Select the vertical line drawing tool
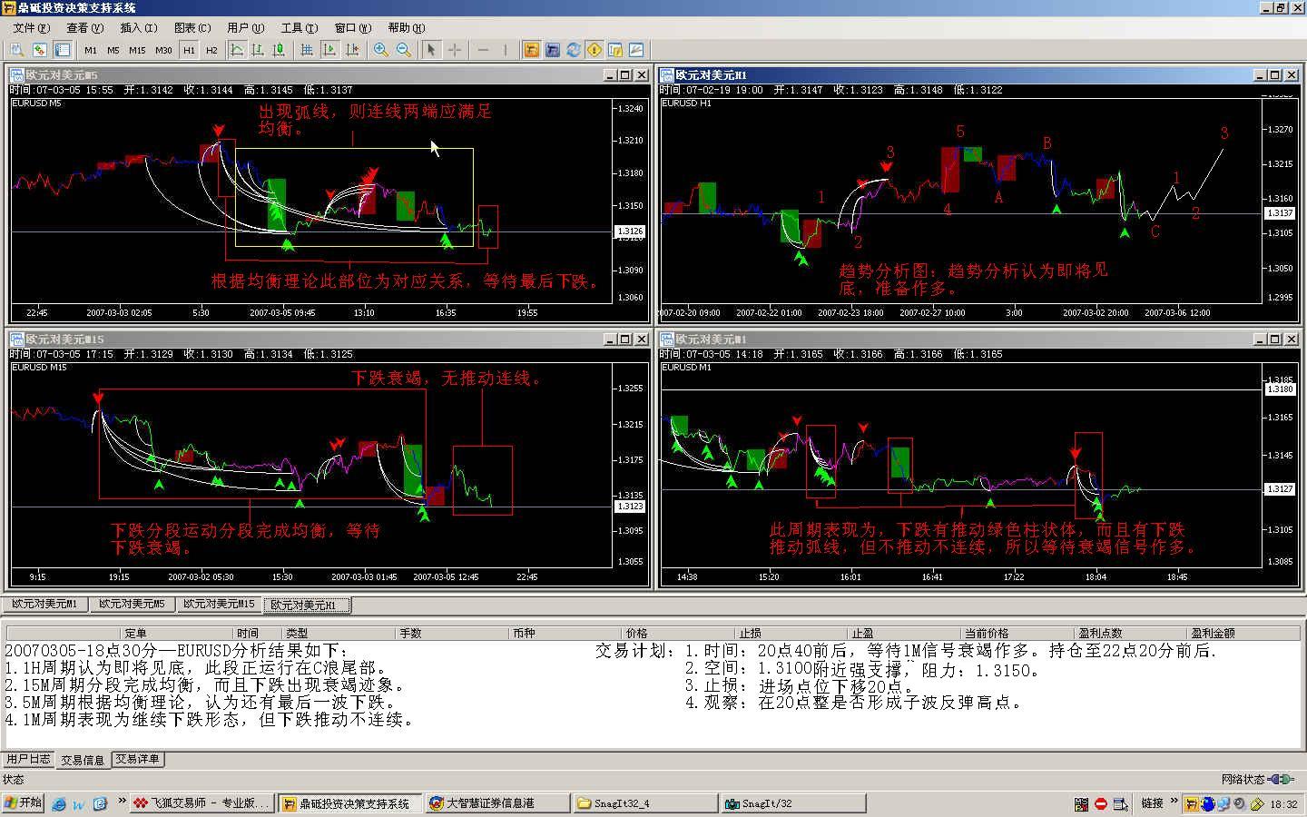The image size is (1307, 817). pyautogui.click(x=505, y=50)
